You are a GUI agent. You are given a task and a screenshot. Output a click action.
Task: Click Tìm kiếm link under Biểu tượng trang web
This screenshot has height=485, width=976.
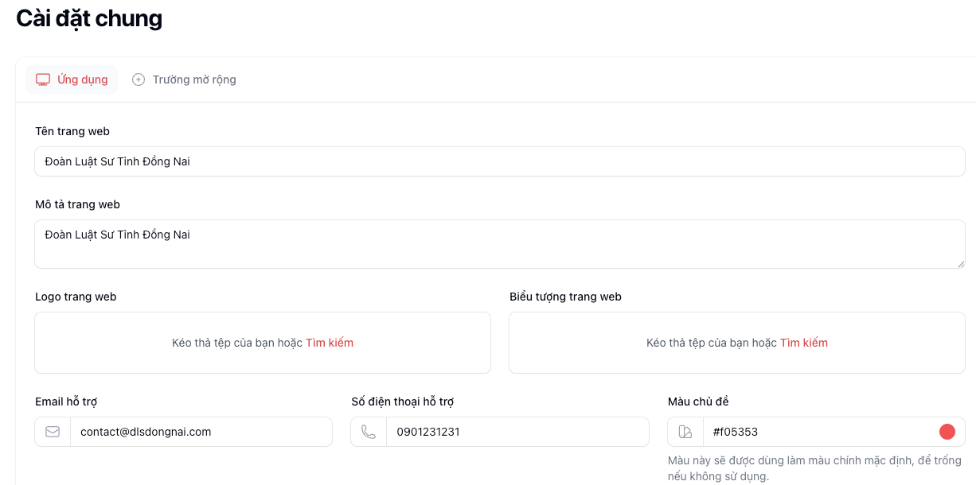coord(804,343)
